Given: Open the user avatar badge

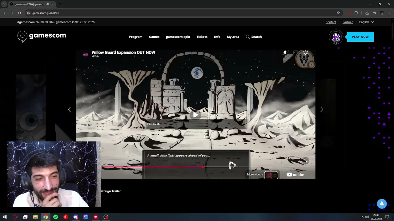Looking at the screenshot, I should (336, 37).
